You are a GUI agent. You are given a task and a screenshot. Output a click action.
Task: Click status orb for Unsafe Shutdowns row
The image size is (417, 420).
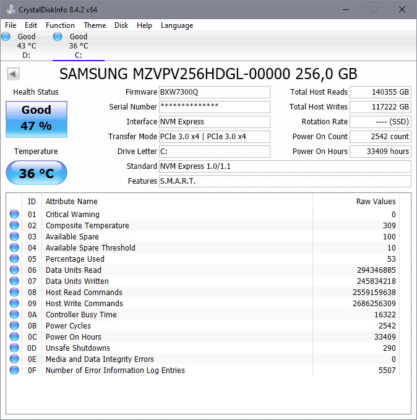point(14,348)
